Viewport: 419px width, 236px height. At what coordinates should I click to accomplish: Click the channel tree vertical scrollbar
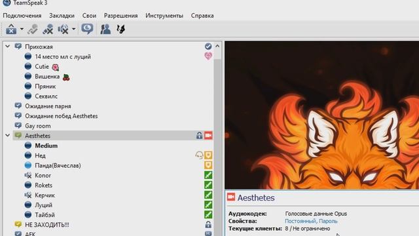pos(217,147)
